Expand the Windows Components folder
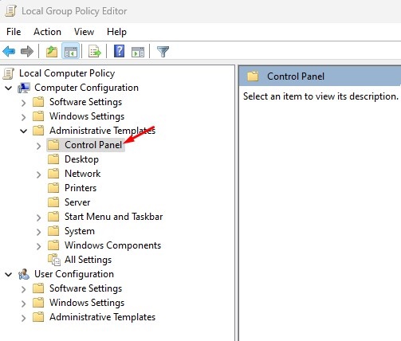 pos(39,246)
